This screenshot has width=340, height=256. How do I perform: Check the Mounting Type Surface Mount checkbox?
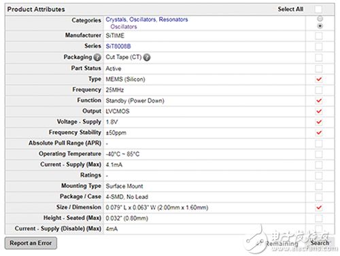[319, 186]
